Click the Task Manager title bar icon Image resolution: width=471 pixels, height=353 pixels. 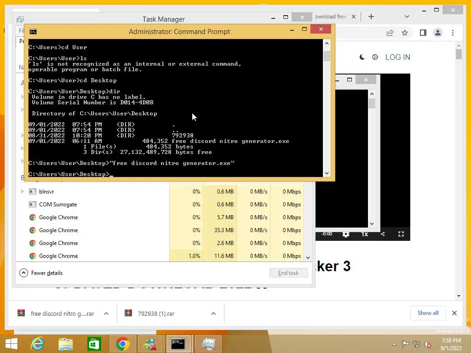pyautogui.click(x=20, y=19)
